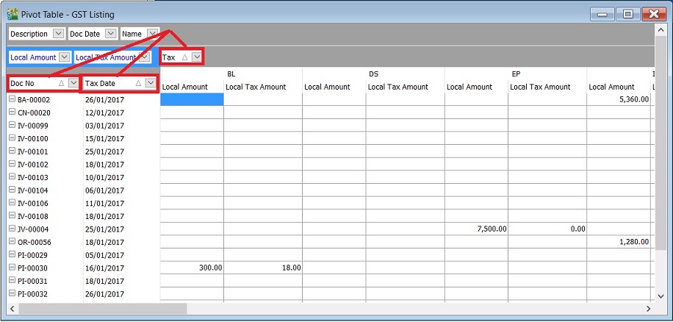This screenshot has width=673, height=322.
Task: Open the Tax Date filter dropdown arrow
Action: click(151, 84)
